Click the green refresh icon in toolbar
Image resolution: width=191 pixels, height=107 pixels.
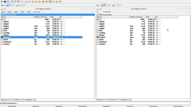point(2,1)
